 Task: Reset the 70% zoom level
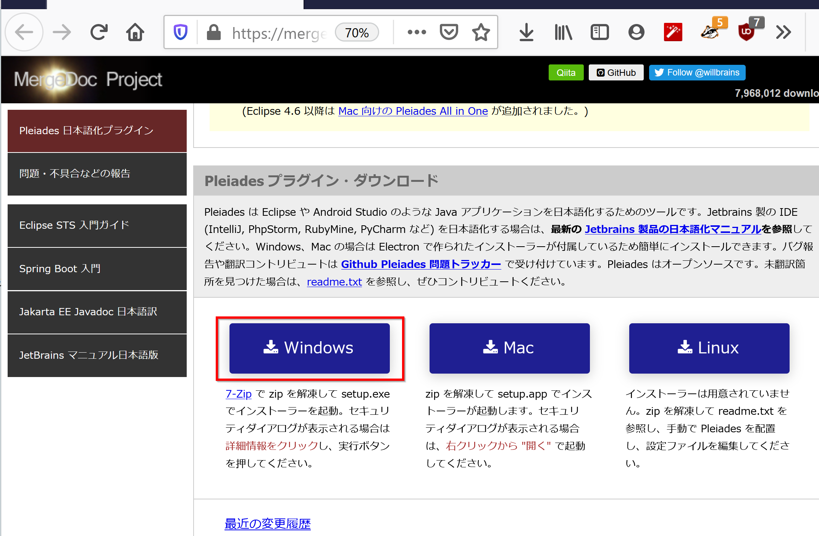(x=357, y=33)
